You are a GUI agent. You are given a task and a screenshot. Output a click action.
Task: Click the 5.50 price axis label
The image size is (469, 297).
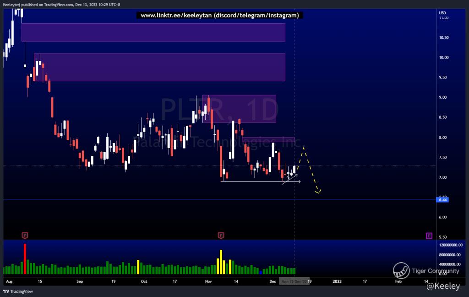[443, 237]
